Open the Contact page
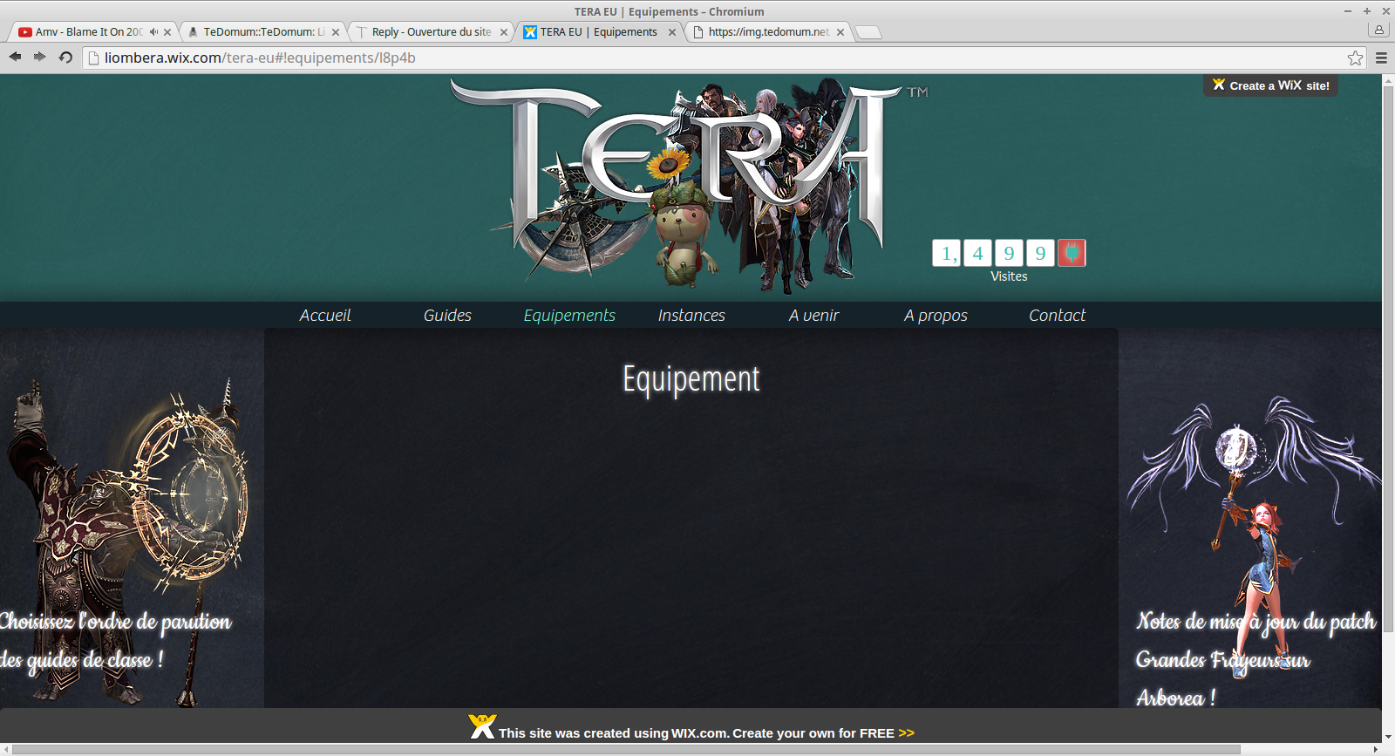This screenshot has width=1395, height=756. coord(1057,316)
